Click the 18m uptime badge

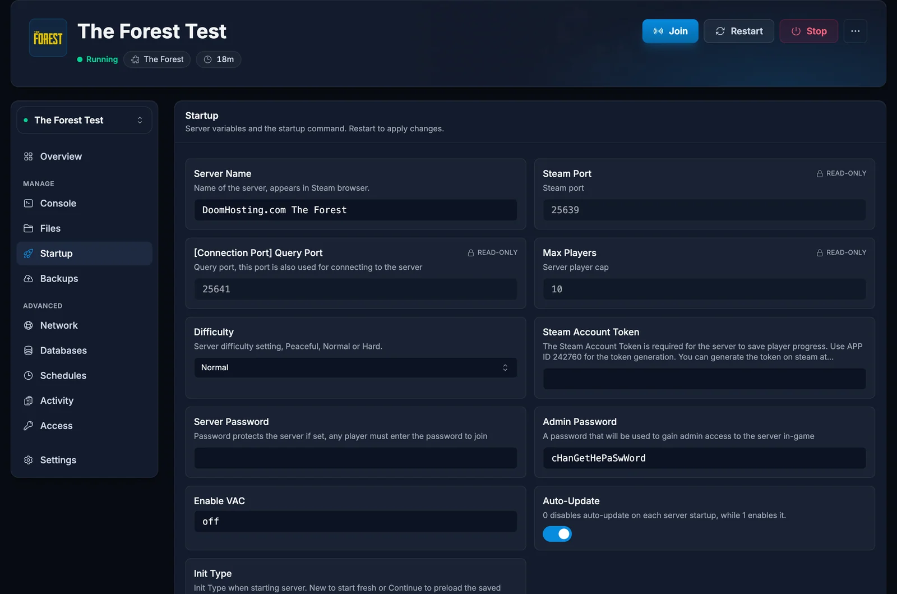pos(219,59)
